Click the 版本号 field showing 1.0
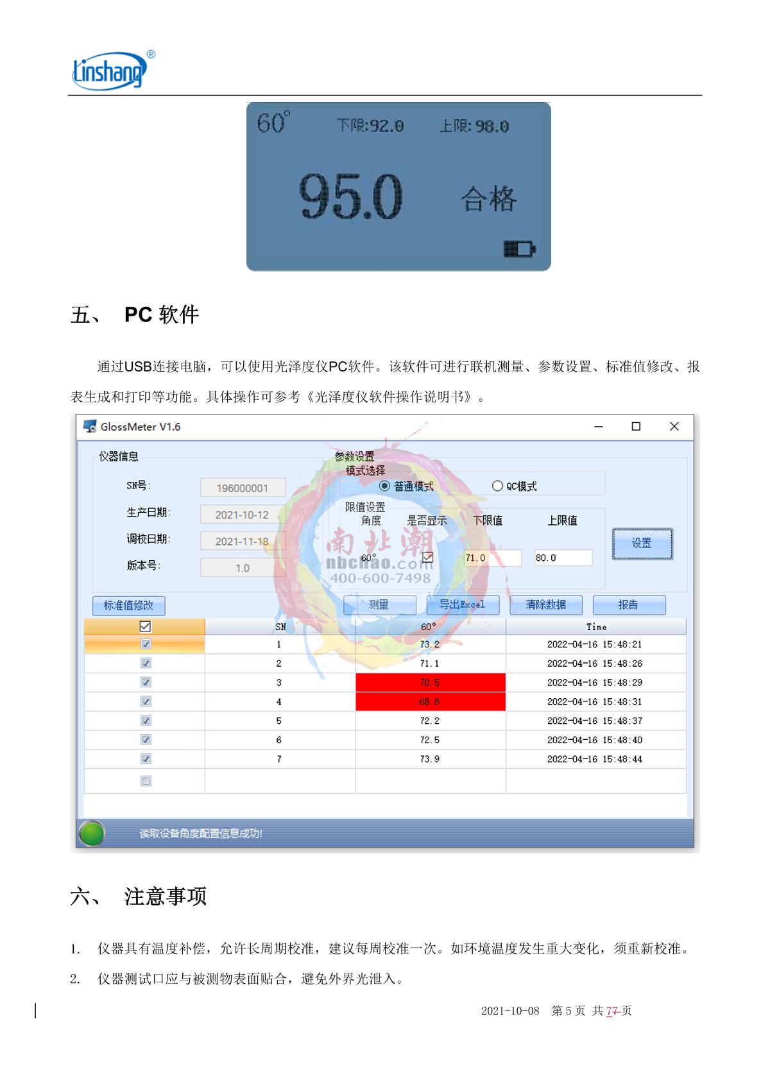This screenshot has width=770, height=1089. click(x=243, y=568)
